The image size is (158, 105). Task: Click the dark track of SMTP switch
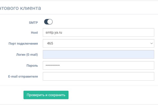46,22
